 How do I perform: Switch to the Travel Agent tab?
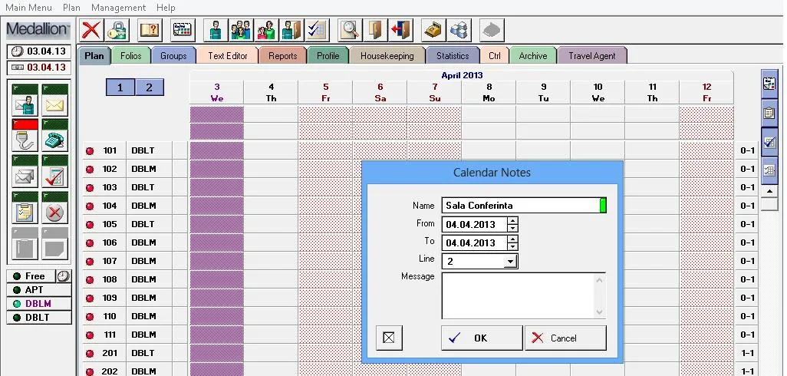click(x=591, y=56)
